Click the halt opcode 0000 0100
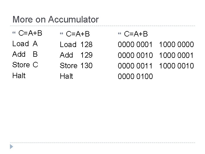The image size is (205, 154). point(135,76)
